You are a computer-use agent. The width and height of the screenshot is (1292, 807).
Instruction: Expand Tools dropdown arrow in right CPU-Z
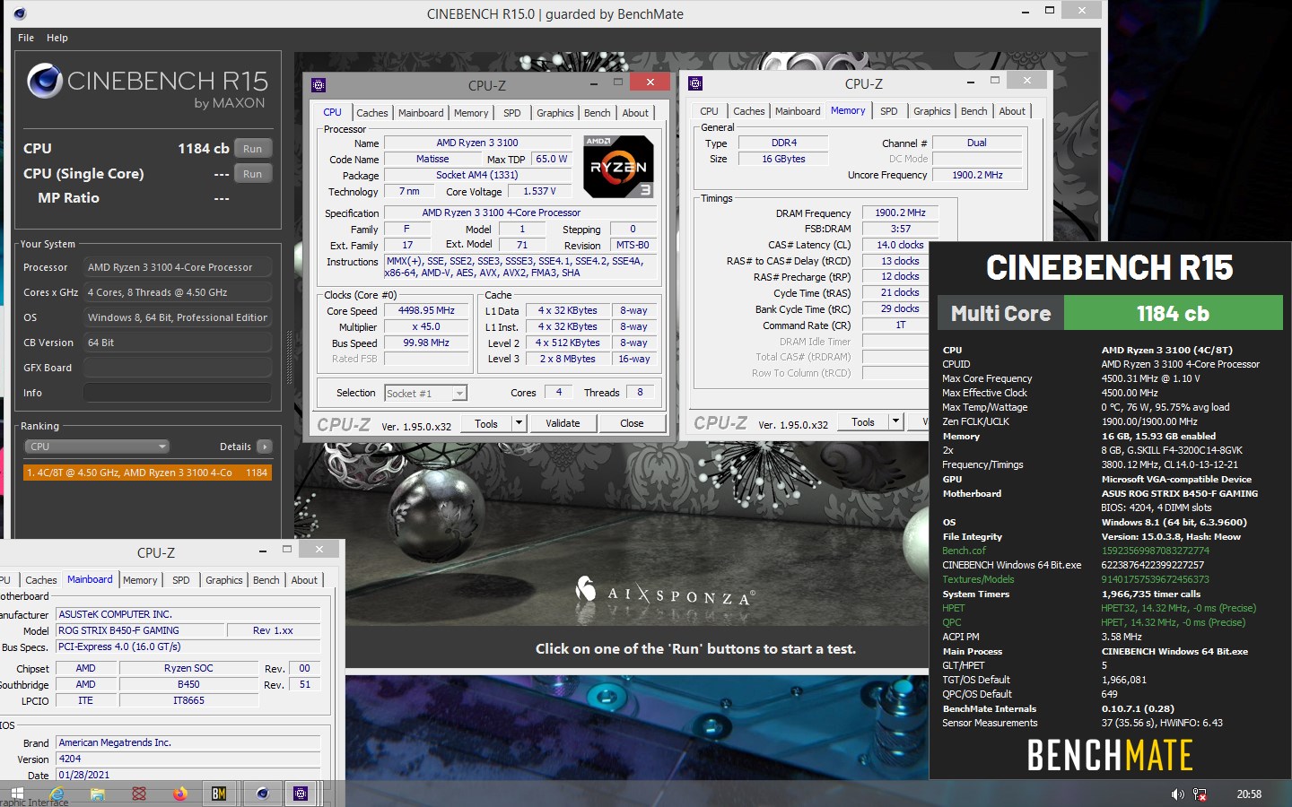(x=895, y=422)
